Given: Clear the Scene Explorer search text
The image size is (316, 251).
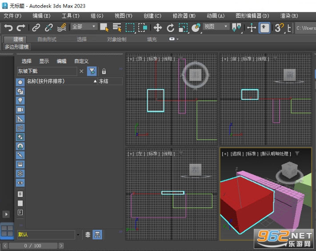Looking at the screenshot, I should click(81, 71).
